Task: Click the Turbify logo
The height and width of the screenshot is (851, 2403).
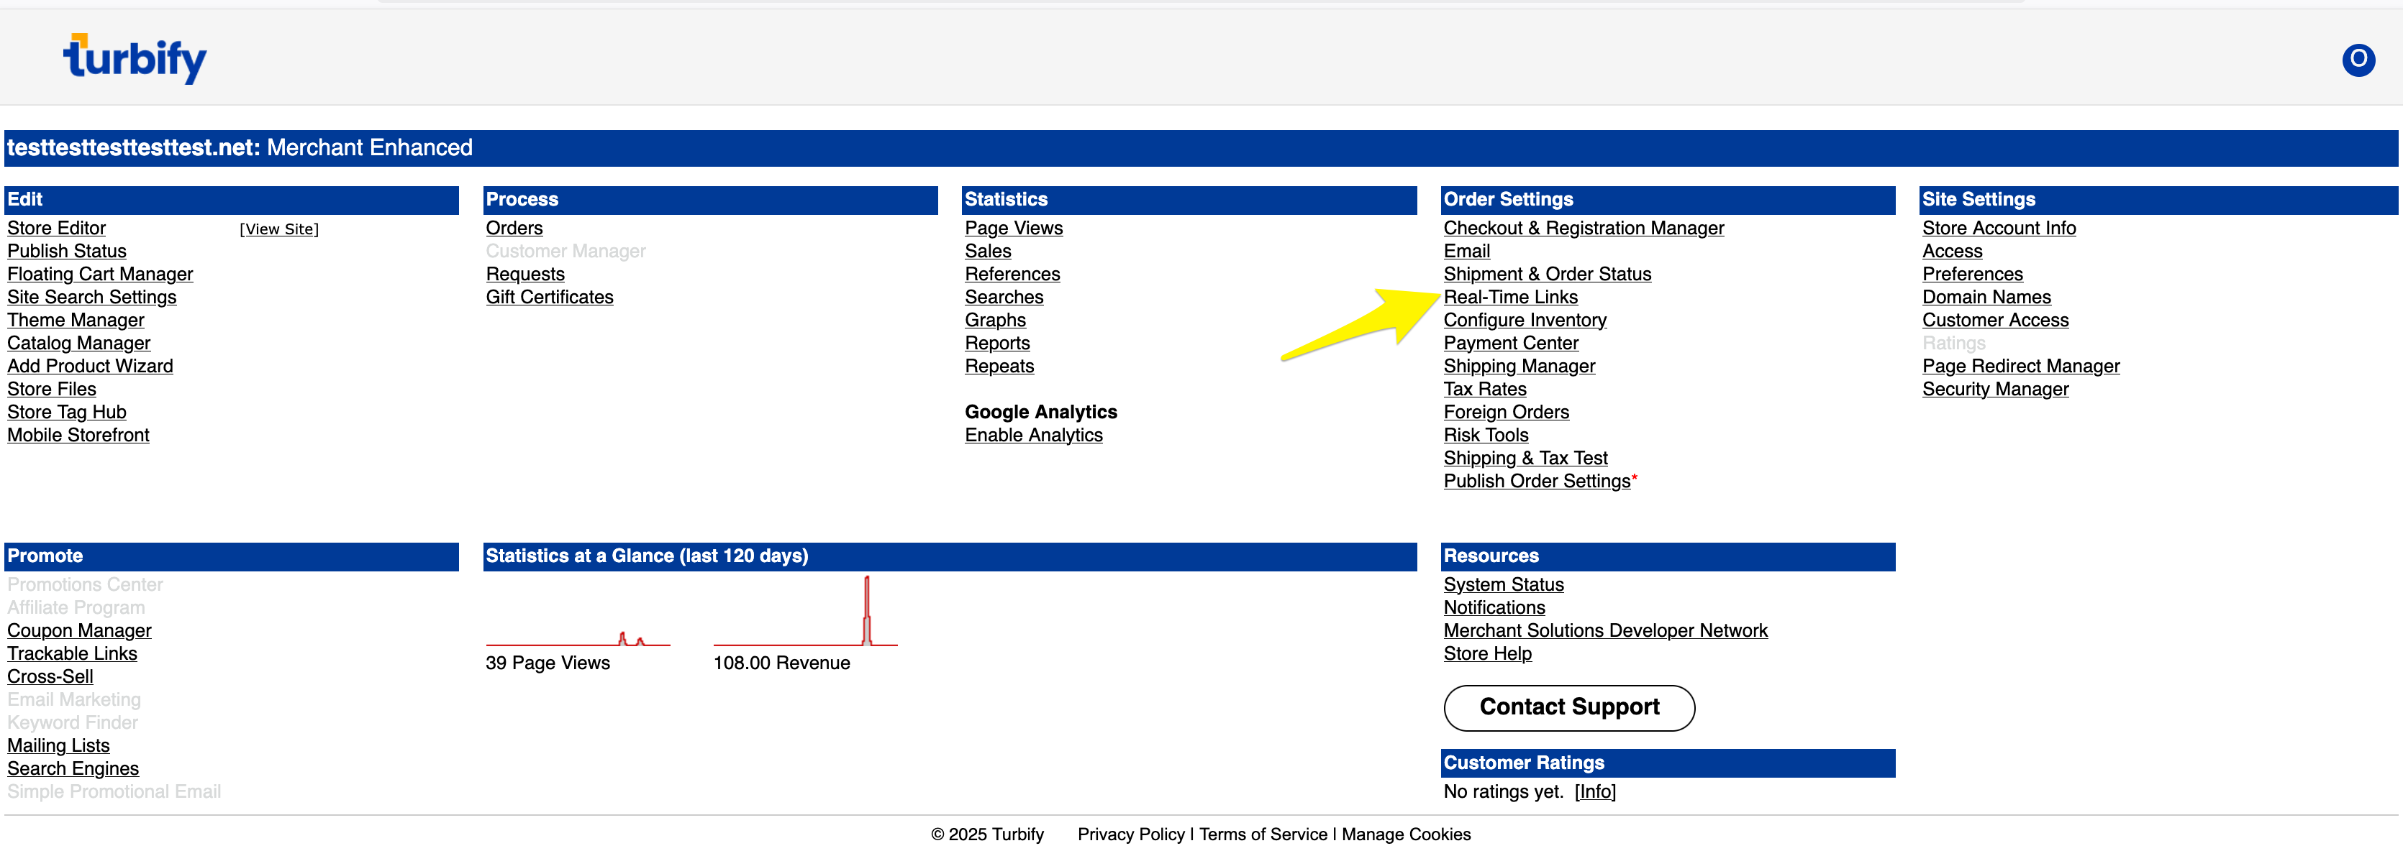Action: 135,59
